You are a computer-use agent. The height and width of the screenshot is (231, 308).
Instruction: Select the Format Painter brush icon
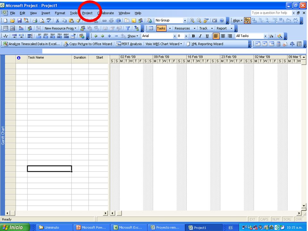(x=78, y=21)
